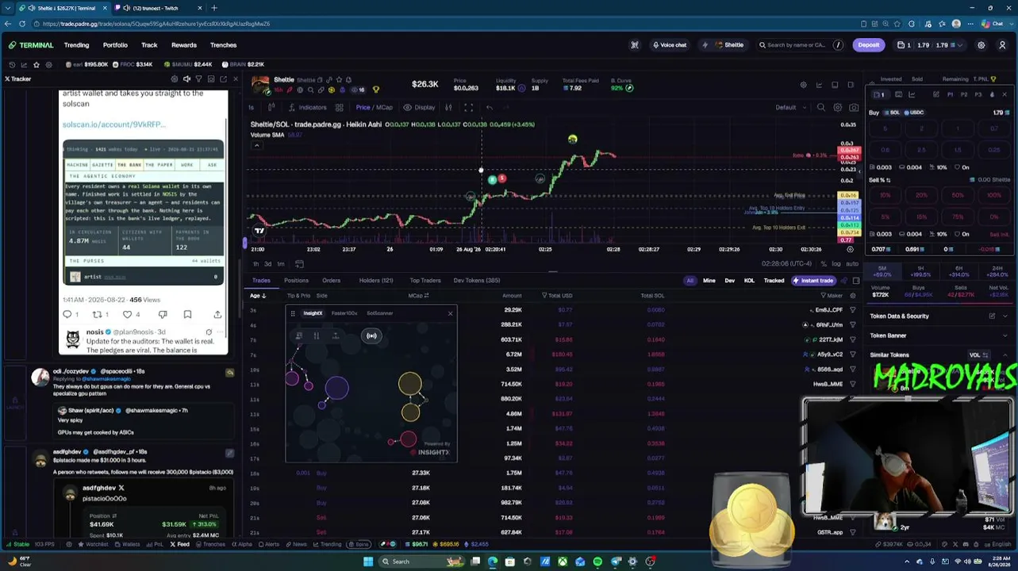1018x571 pixels.
Task: Switch bubble map to SolScanner tab
Action: click(379, 313)
